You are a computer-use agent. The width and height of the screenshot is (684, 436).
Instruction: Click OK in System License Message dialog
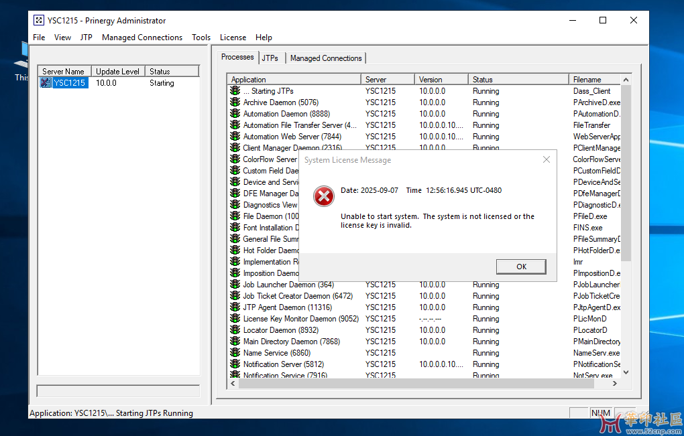(x=521, y=267)
